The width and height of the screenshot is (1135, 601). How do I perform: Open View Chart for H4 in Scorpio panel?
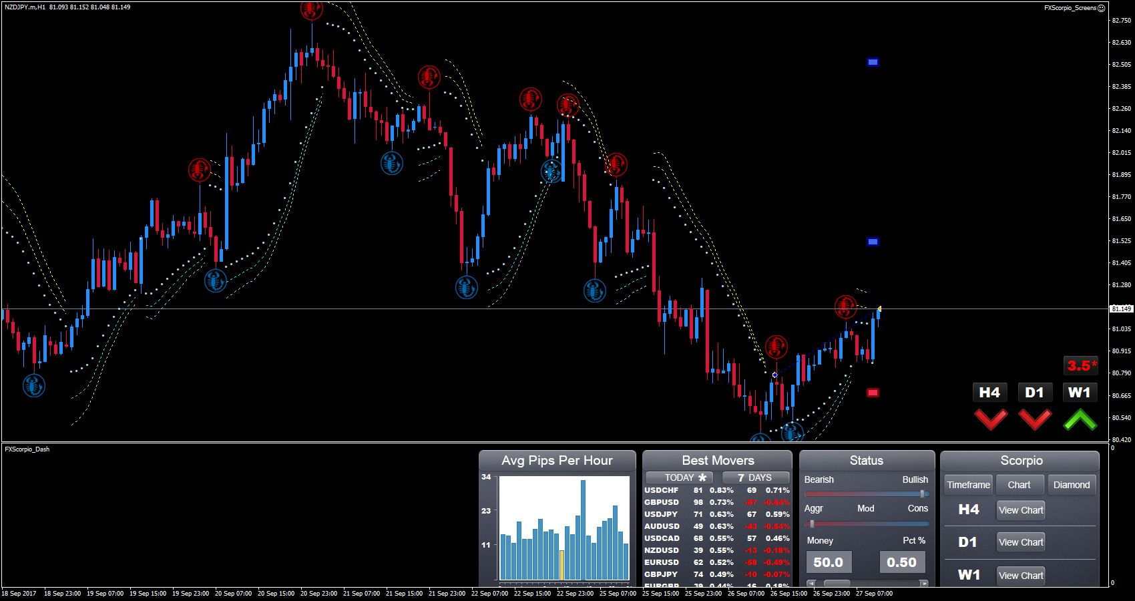[1021, 510]
